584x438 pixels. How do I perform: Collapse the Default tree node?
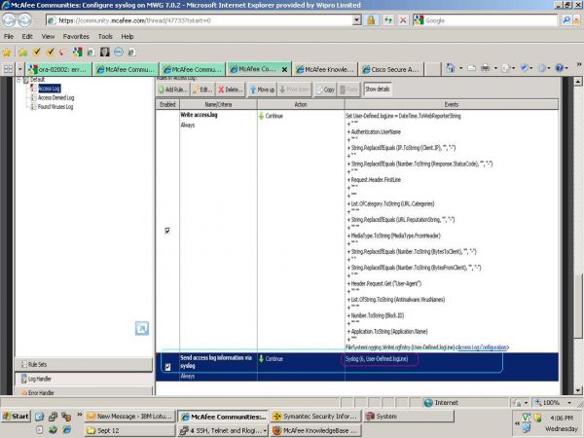(x=18, y=80)
